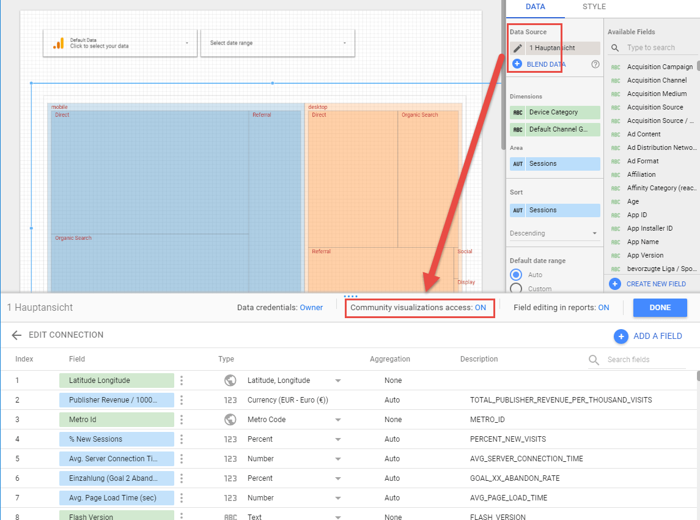Click the Search fields input box
Viewport: 700px width, 520px height.
click(646, 360)
